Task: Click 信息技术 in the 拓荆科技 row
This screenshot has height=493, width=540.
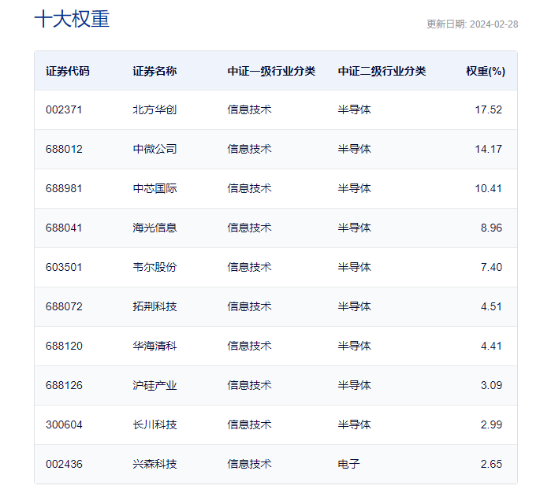Action: 249,306
